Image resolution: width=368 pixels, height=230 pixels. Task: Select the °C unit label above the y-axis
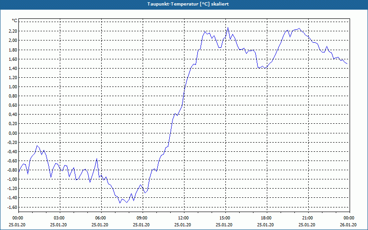15,21
